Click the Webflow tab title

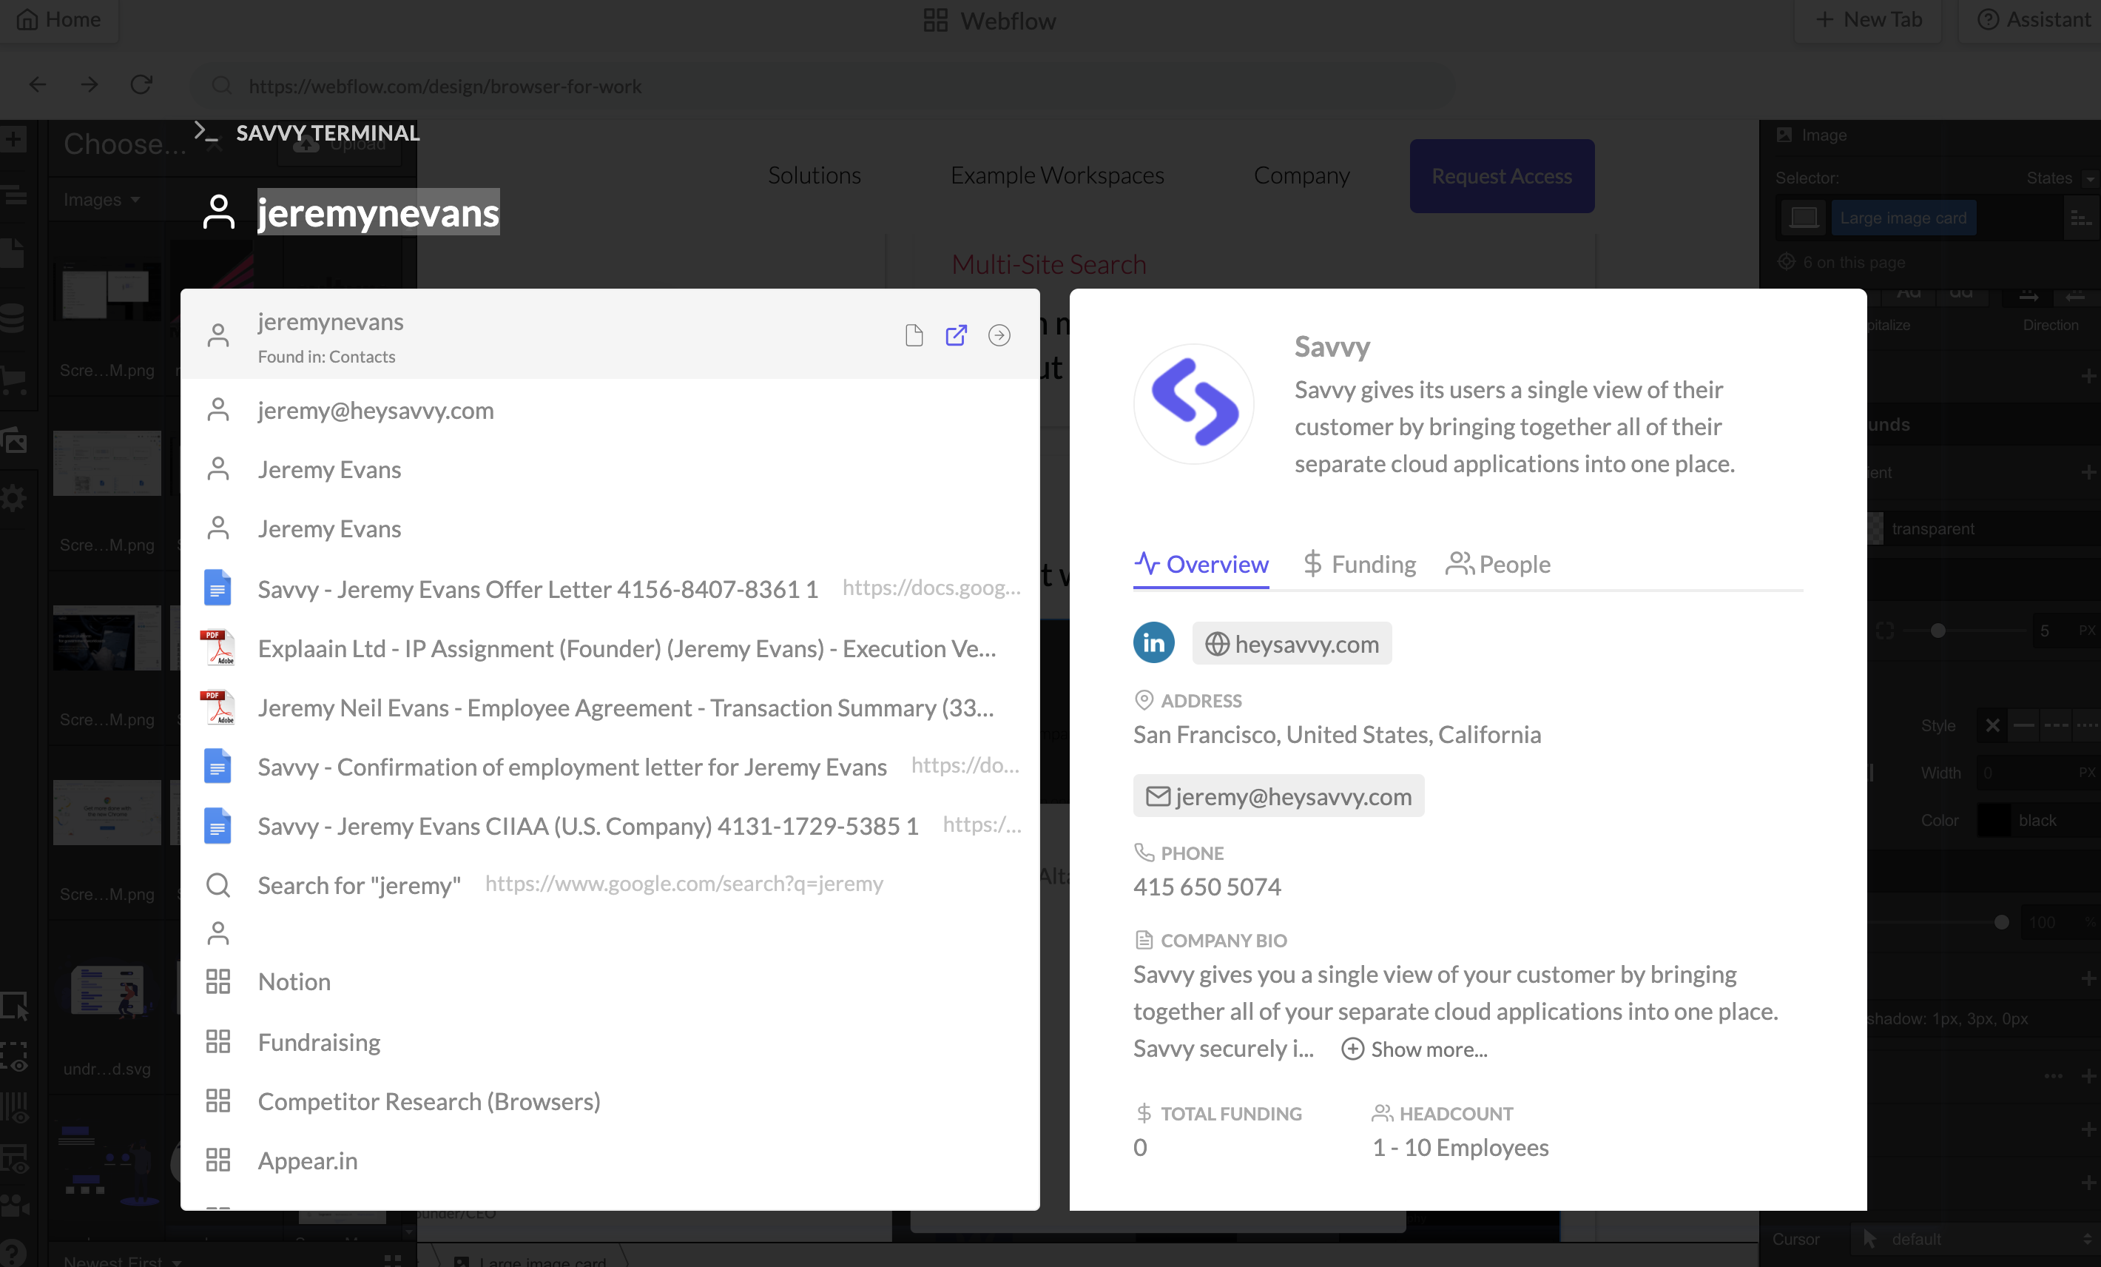click(x=989, y=20)
